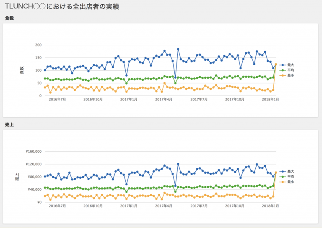Toggle 平均 series in 食数 chart legend
This screenshot has height=228, width=322.
(287, 70)
